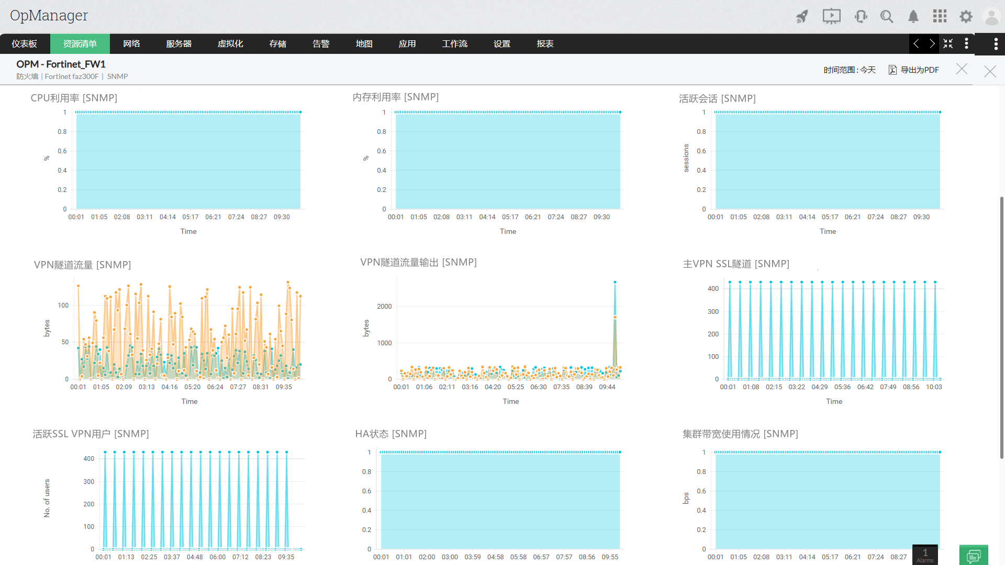Switch to the 告警 tab
Image resolution: width=1005 pixels, height=565 pixels.
click(x=321, y=44)
